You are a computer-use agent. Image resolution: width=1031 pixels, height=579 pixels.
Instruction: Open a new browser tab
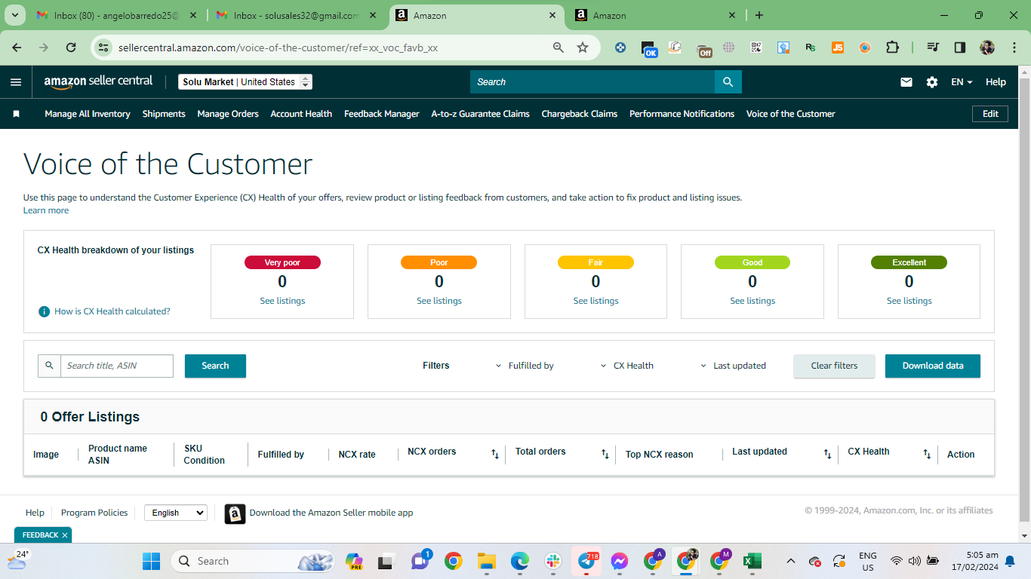point(759,15)
